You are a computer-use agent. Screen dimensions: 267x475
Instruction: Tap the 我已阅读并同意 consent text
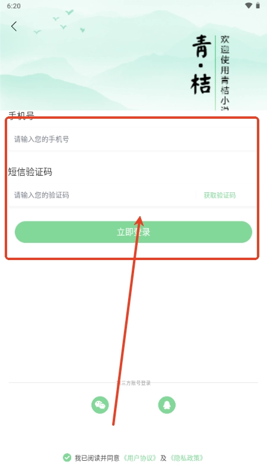(97, 458)
